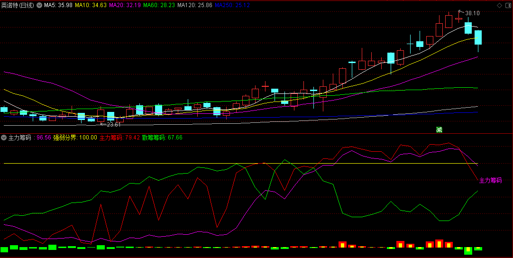Screen dimensions: 513x258
Task: Click the 38.10 high price annotation
Action: point(472,13)
